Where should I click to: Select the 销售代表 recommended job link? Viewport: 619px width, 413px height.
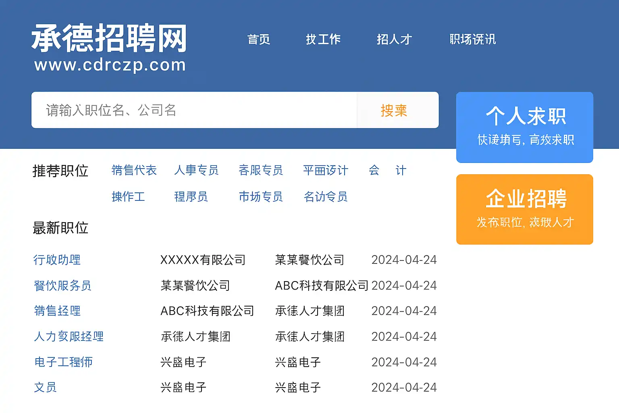[x=134, y=170]
